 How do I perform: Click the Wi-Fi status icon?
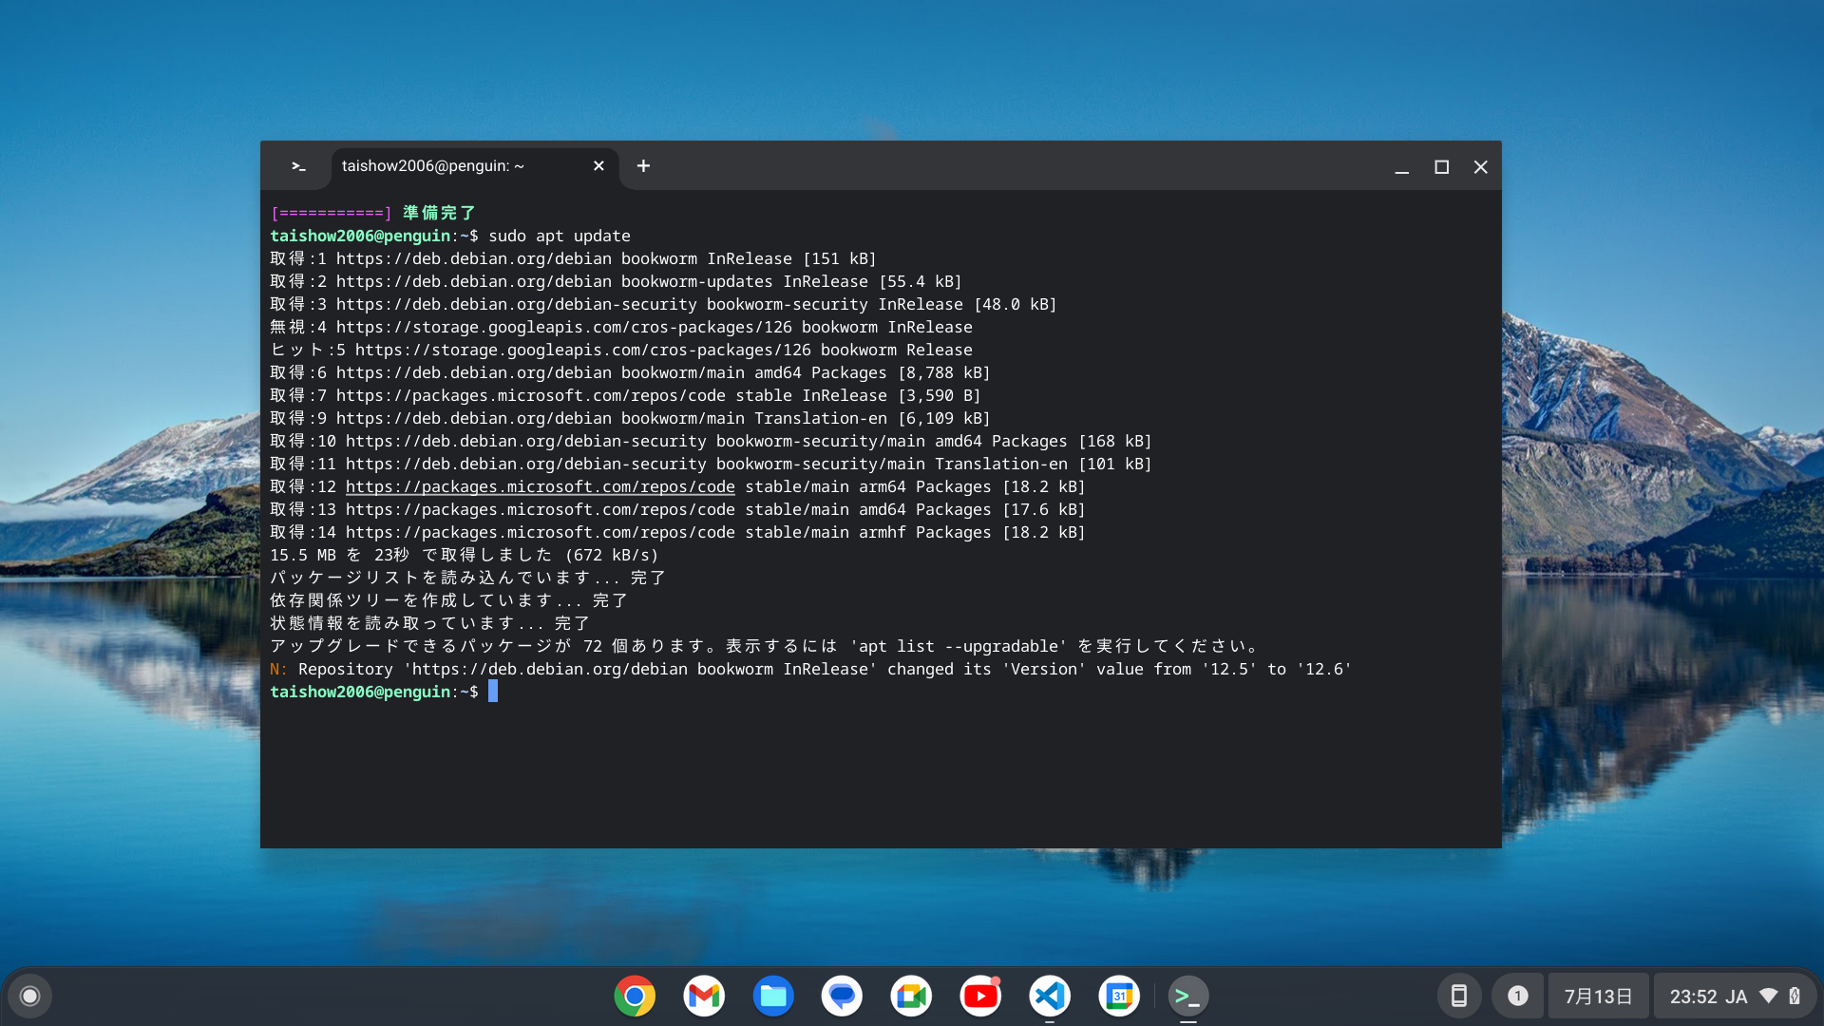pos(1769,996)
